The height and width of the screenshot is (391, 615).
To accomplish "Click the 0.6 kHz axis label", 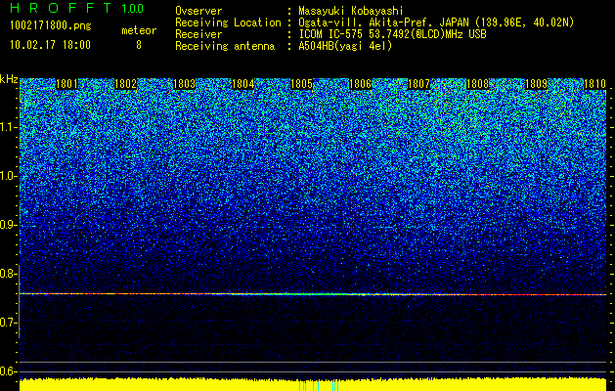I will pyautogui.click(x=8, y=371).
